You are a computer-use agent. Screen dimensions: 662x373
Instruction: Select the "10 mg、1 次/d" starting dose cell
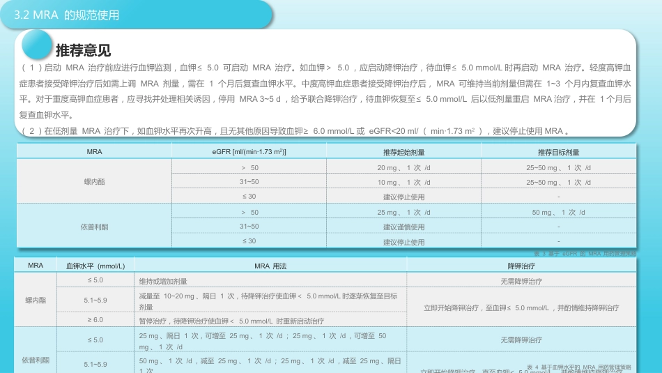403,183
